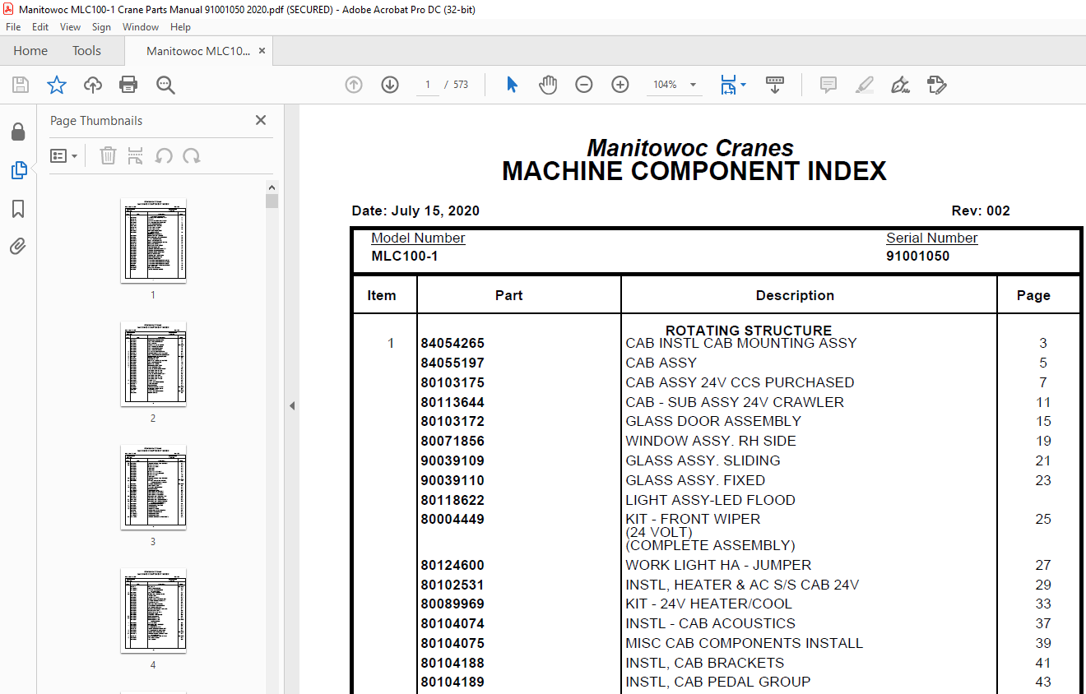The image size is (1086, 694).
Task: Open the Help menu
Action: pos(180,27)
